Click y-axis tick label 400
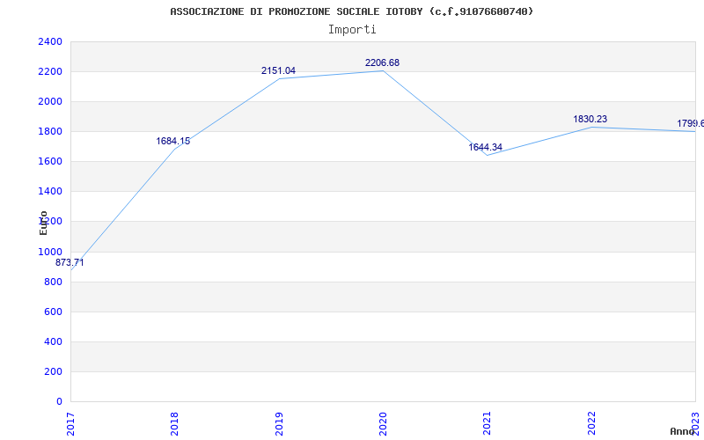 53,342
